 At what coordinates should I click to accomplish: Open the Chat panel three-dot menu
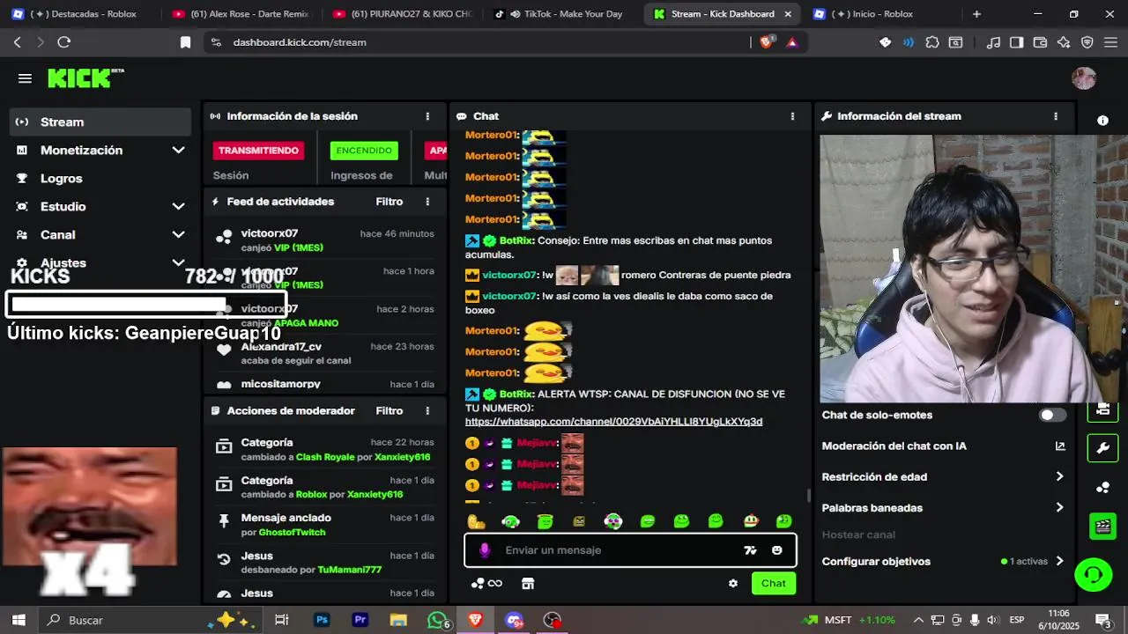792,116
